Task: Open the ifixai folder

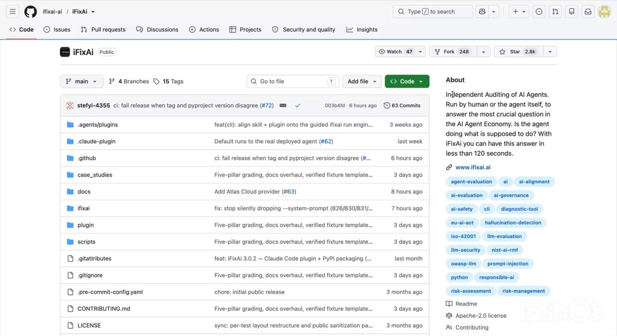Action: 84,209
